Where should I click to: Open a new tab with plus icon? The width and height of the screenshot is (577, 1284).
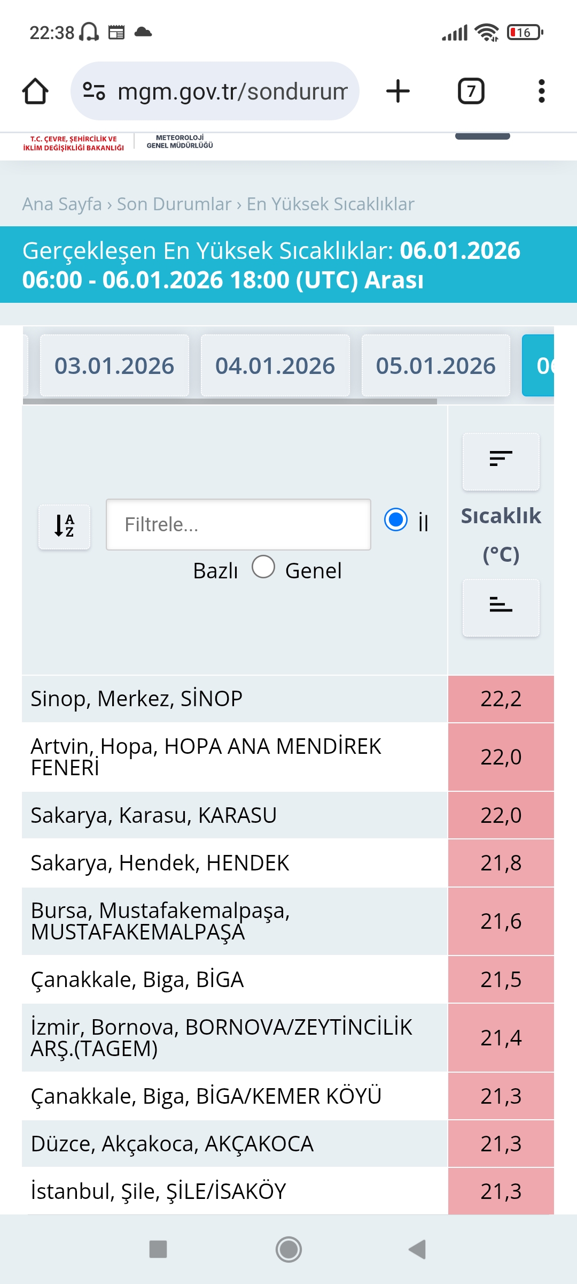tap(398, 91)
